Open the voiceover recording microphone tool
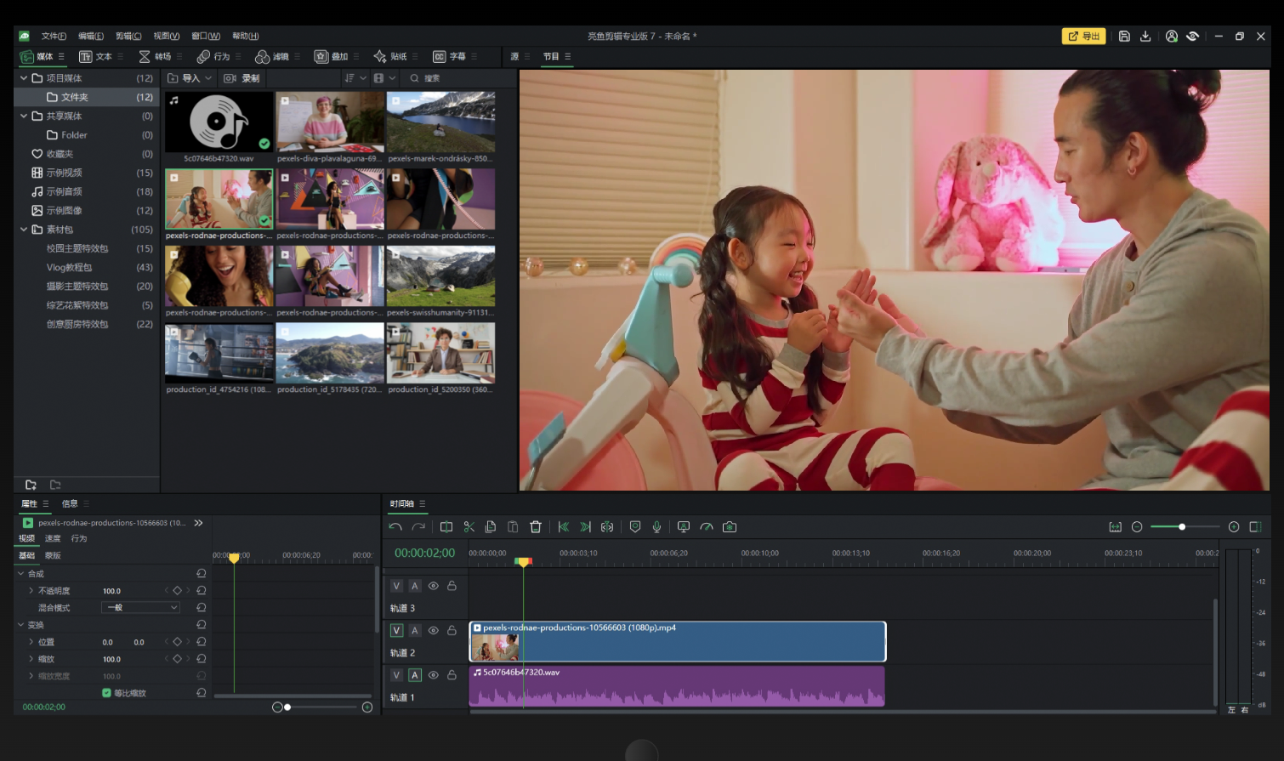 coord(656,526)
